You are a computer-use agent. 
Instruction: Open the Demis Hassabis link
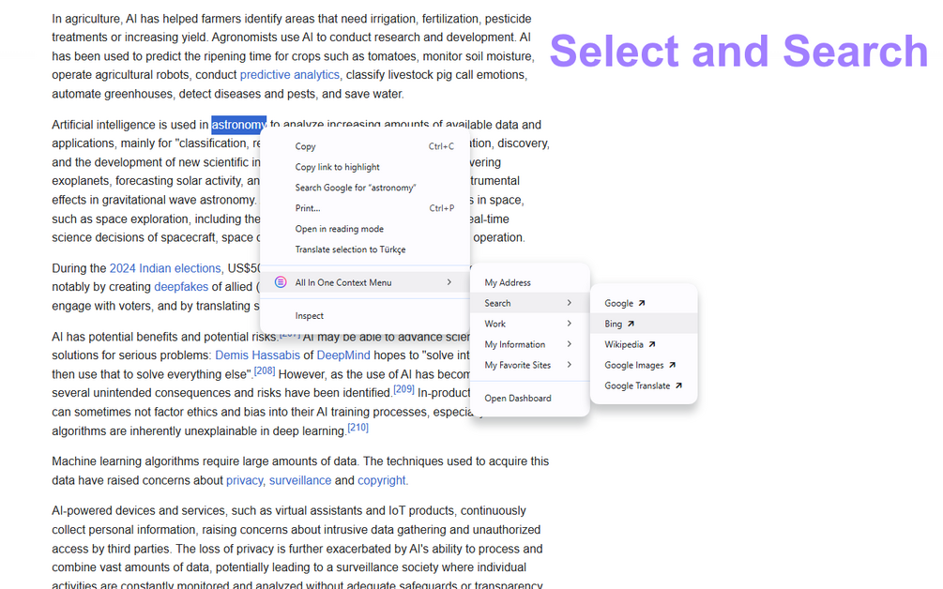coord(257,355)
